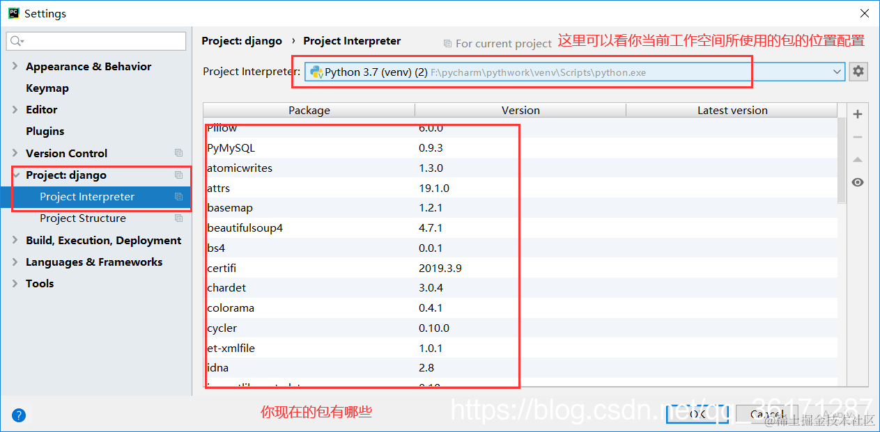Click the plus icon to install a package
Viewport: 880px width, 432px height.
(858, 114)
